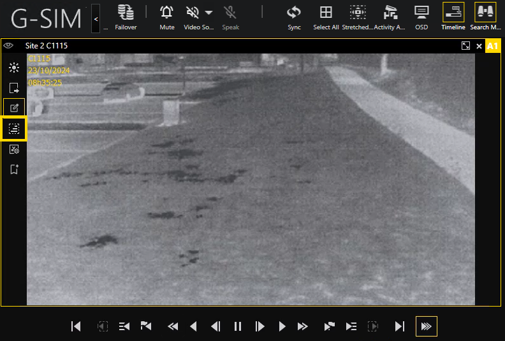Click the export icon in the sidebar
Image resolution: width=505 pixels, height=341 pixels.
point(14,88)
